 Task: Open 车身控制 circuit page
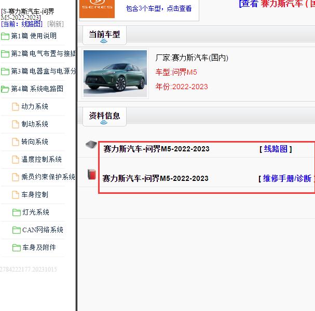coord(35,194)
